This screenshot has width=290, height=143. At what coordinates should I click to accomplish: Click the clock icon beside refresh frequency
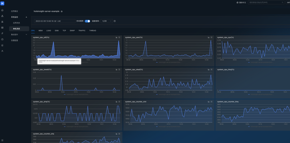[115, 21]
